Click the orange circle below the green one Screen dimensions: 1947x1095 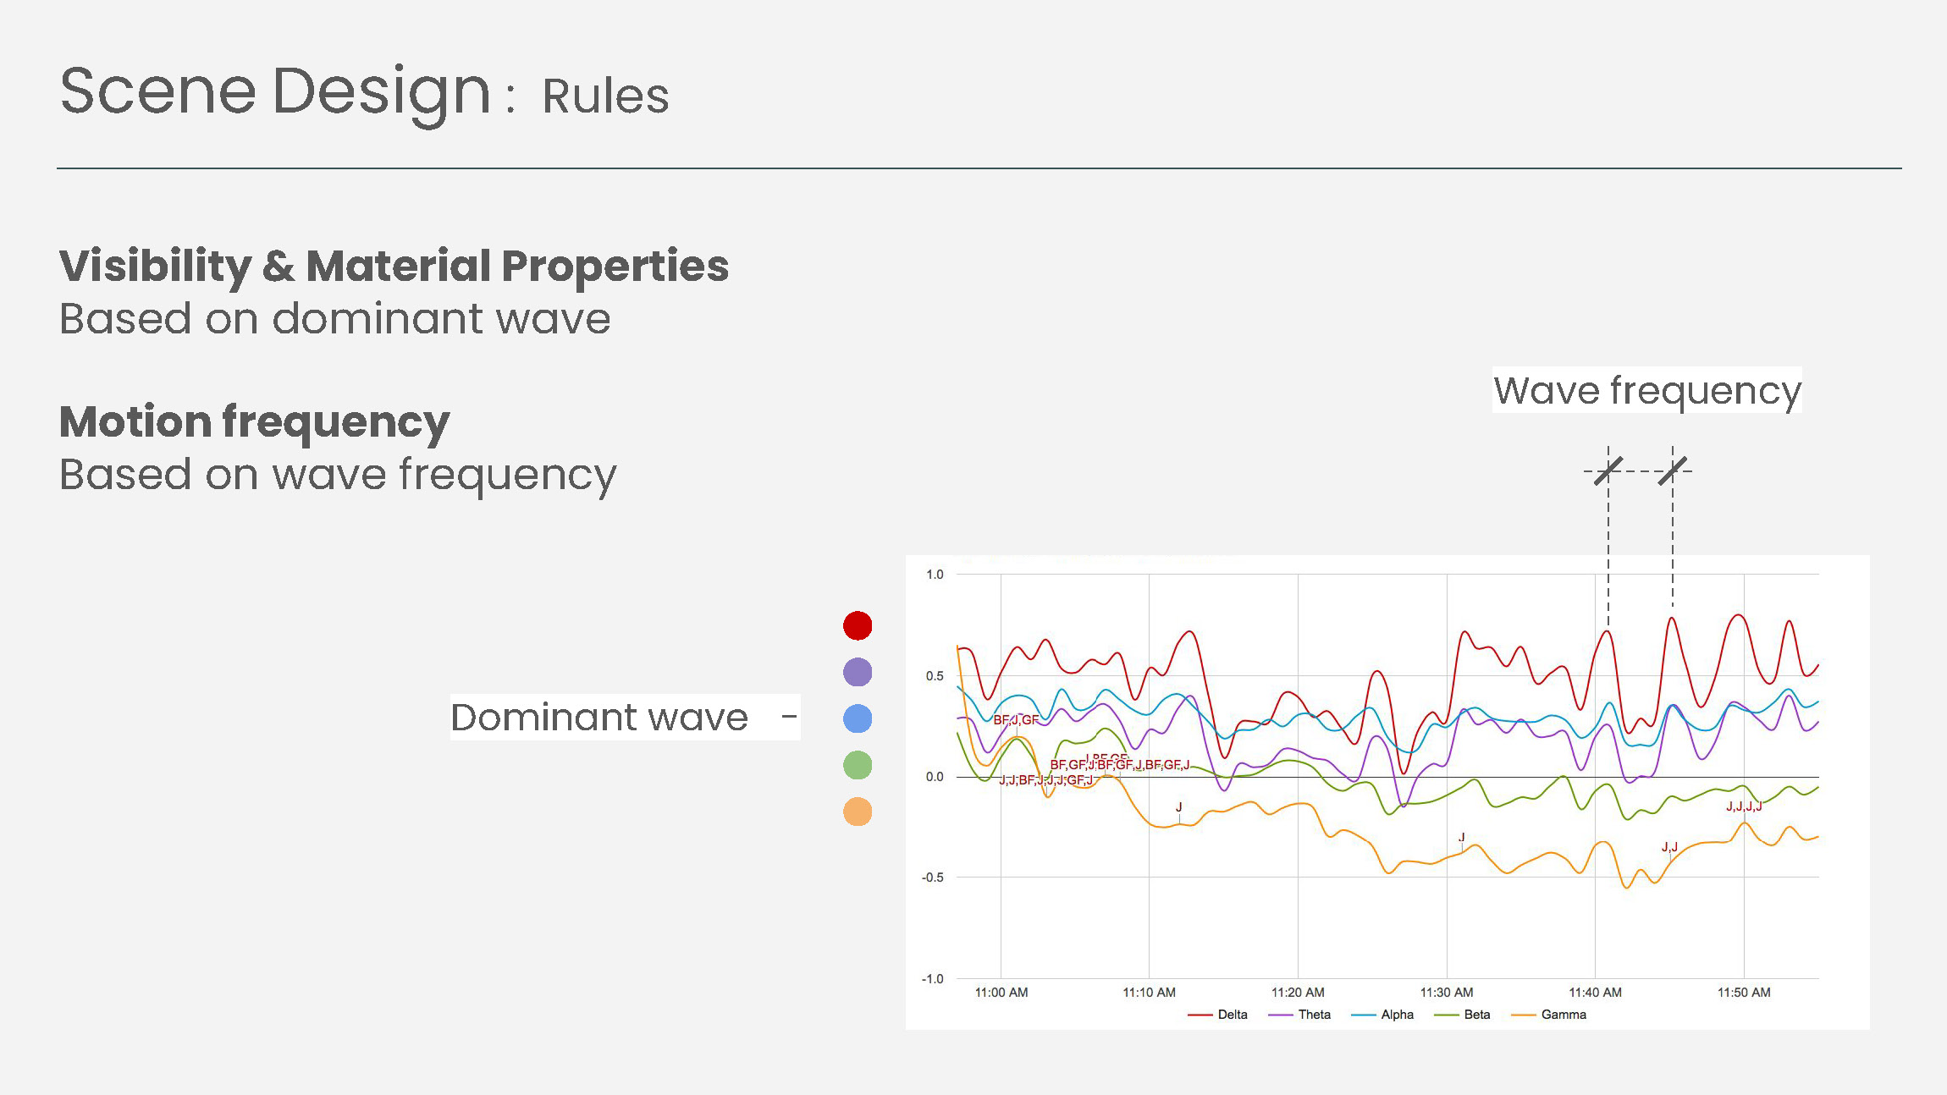(858, 812)
